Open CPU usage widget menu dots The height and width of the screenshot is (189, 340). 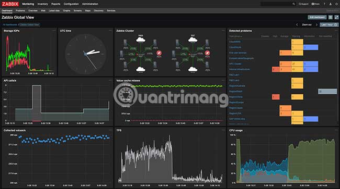336,130
